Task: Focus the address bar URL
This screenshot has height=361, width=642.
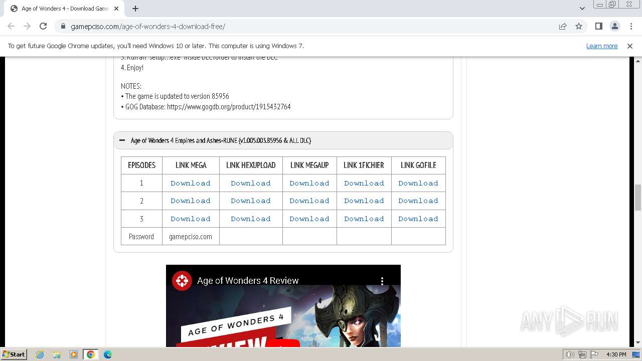Action: [x=148, y=27]
